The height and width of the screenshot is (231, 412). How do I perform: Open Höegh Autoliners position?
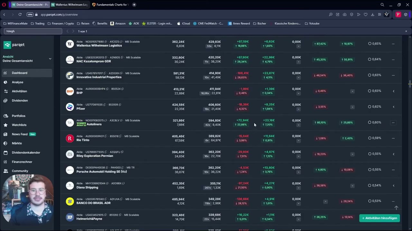(89, 124)
